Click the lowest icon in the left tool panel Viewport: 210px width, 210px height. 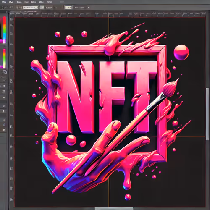4,129
